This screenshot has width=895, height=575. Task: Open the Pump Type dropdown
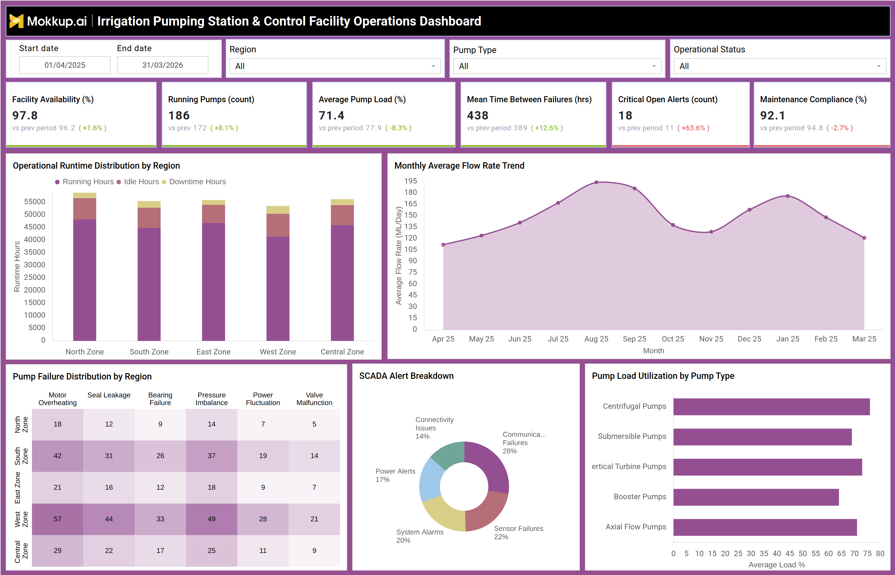click(x=557, y=66)
